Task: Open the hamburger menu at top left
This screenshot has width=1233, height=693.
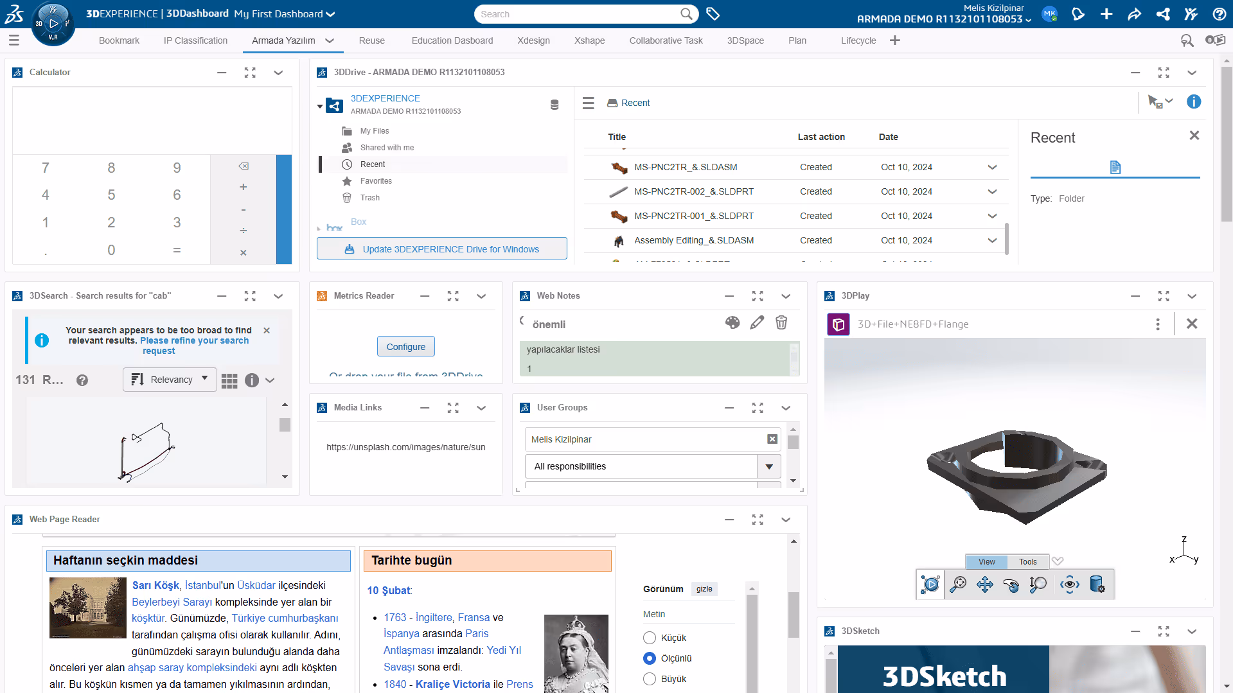Action: pyautogui.click(x=14, y=40)
